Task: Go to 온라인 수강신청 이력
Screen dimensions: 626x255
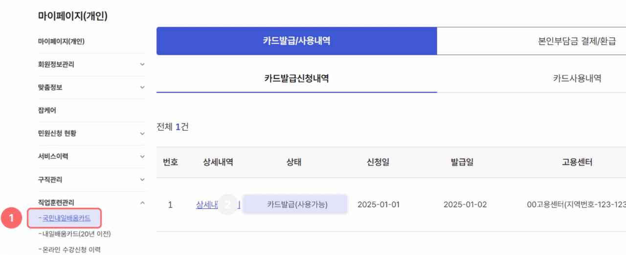Action: click(x=71, y=250)
